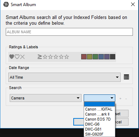Choose SM-G920F from camera list
Screen dimensions: 139x137
[99, 134]
